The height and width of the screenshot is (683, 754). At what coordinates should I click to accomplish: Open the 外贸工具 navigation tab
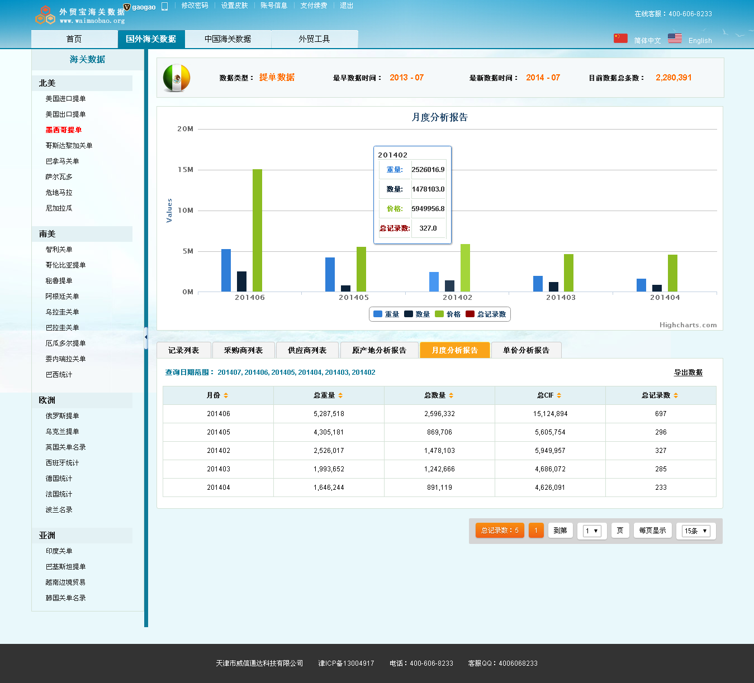pos(314,39)
